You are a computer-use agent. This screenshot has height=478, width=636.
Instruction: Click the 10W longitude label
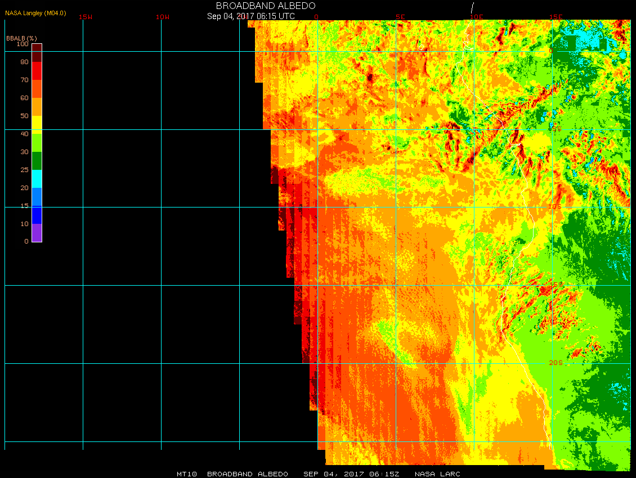click(x=163, y=17)
